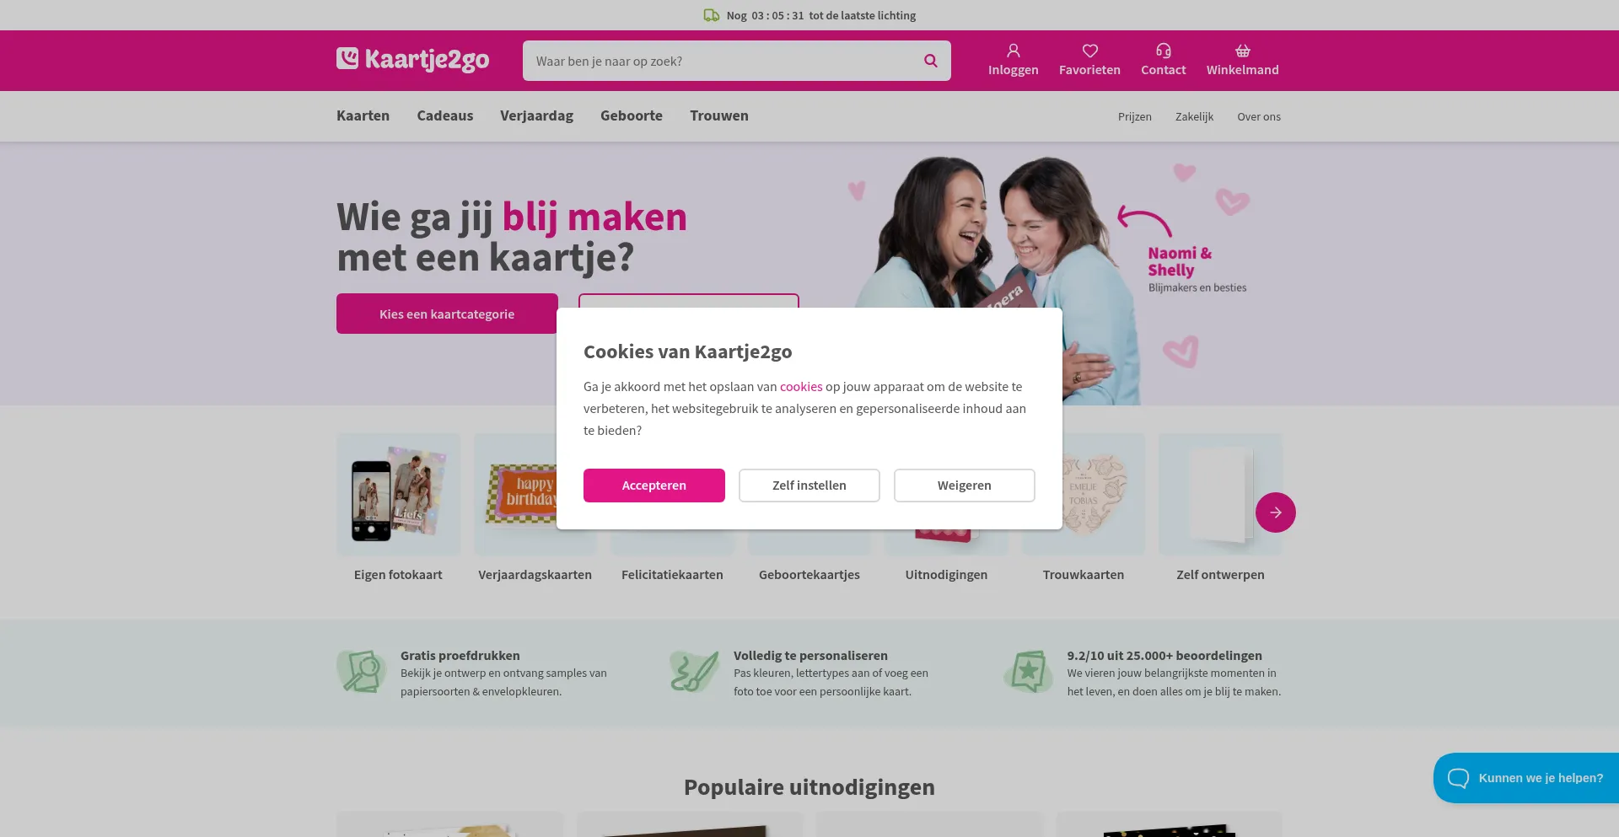Click the search magnifier icon

[930, 61]
